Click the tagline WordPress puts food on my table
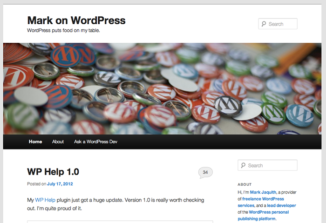 63,30
